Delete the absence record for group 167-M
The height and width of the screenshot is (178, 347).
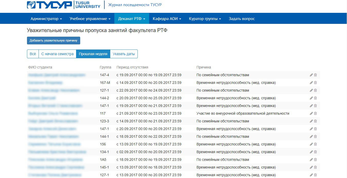(315, 83)
